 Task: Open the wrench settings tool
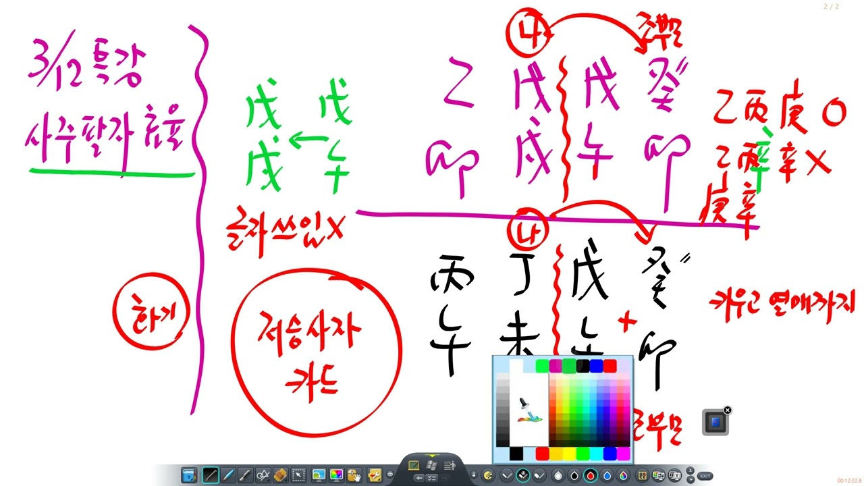[375, 475]
